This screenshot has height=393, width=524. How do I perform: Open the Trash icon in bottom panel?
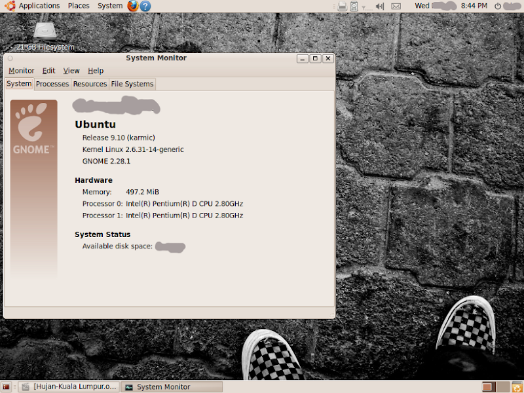pos(517,386)
